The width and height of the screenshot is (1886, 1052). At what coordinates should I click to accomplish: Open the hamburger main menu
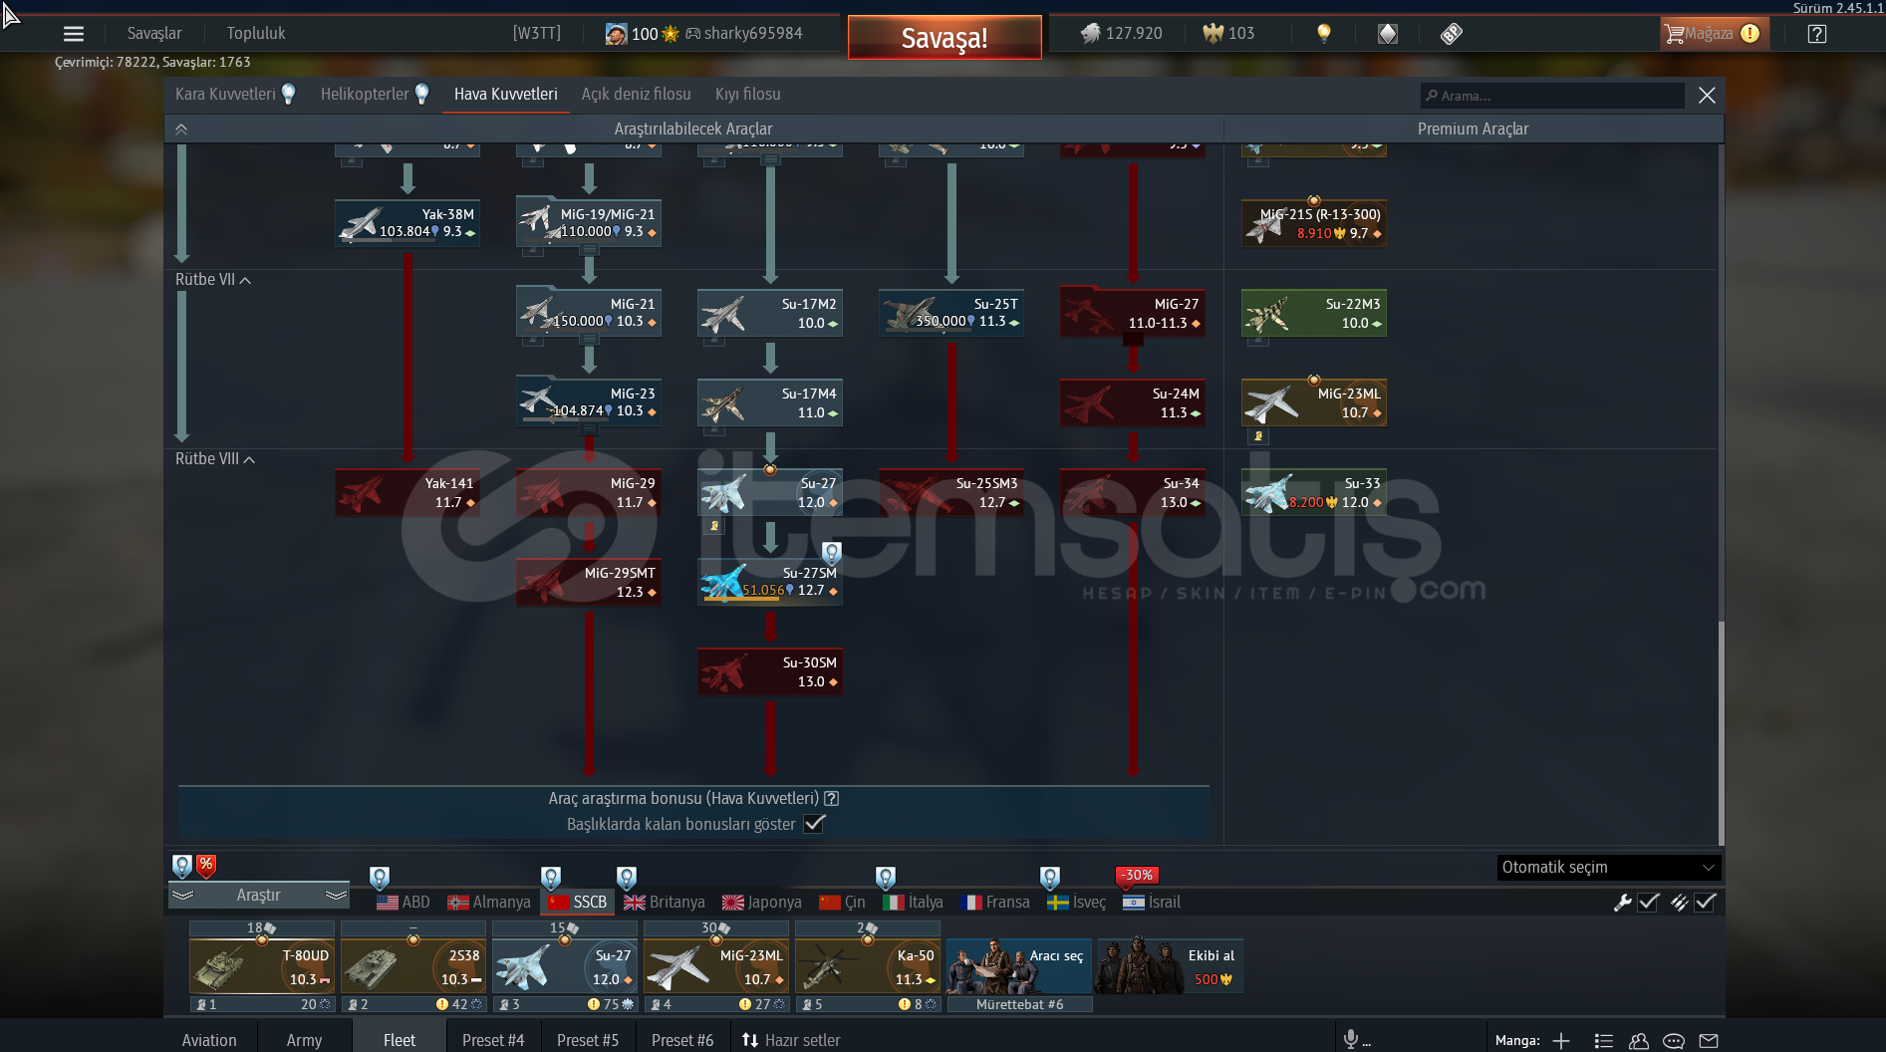[x=73, y=34]
